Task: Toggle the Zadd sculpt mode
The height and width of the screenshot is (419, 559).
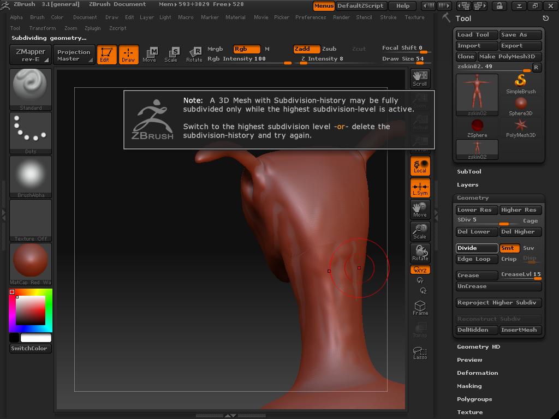Action: 307,49
